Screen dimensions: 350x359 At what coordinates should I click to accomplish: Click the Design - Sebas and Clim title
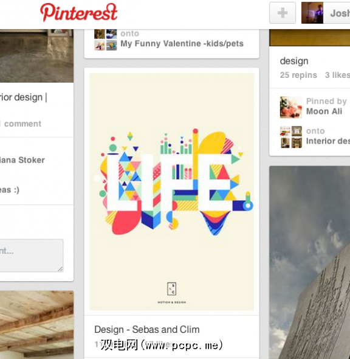point(147,329)
